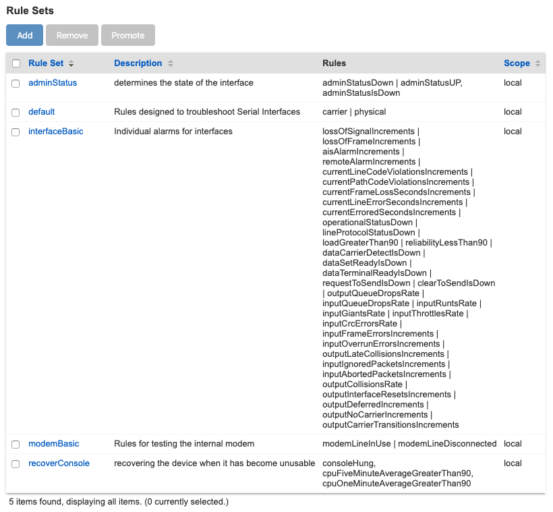The width and height of the screenshot is (553, 512).
Task: View the interfaceBasic rule set
Action: (x=55, y=132)
